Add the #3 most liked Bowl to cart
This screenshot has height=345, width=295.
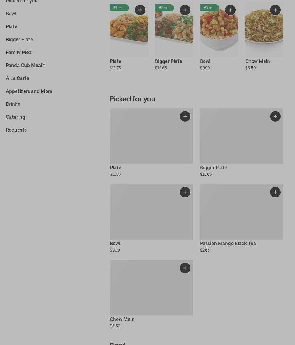pos(230,10)
